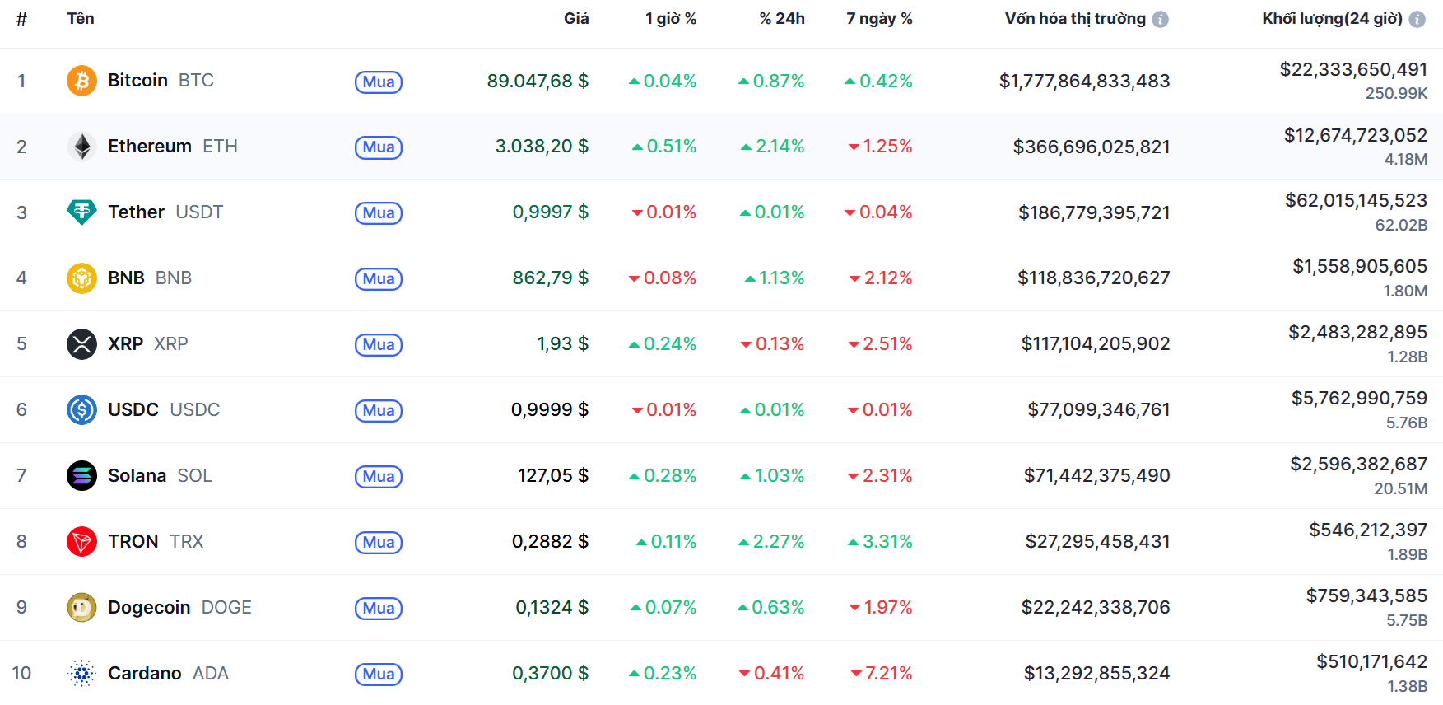Click the Ethereum coin logo

pos(81,147)
